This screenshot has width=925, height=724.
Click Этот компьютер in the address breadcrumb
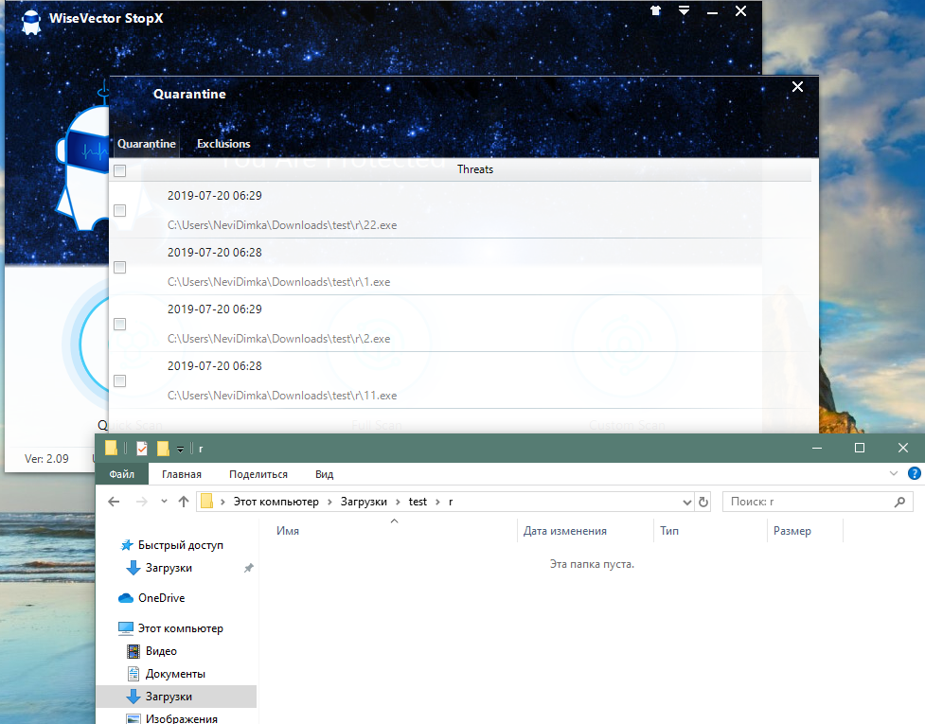[x=276, y=502]
